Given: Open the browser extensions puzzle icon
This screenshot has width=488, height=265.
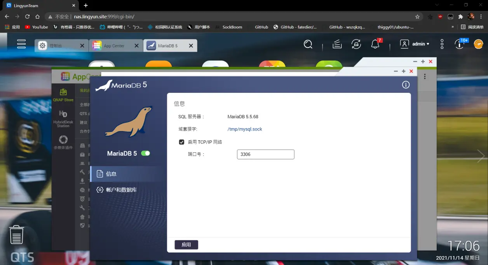Looking at the screenshot, I should point(461,17).
